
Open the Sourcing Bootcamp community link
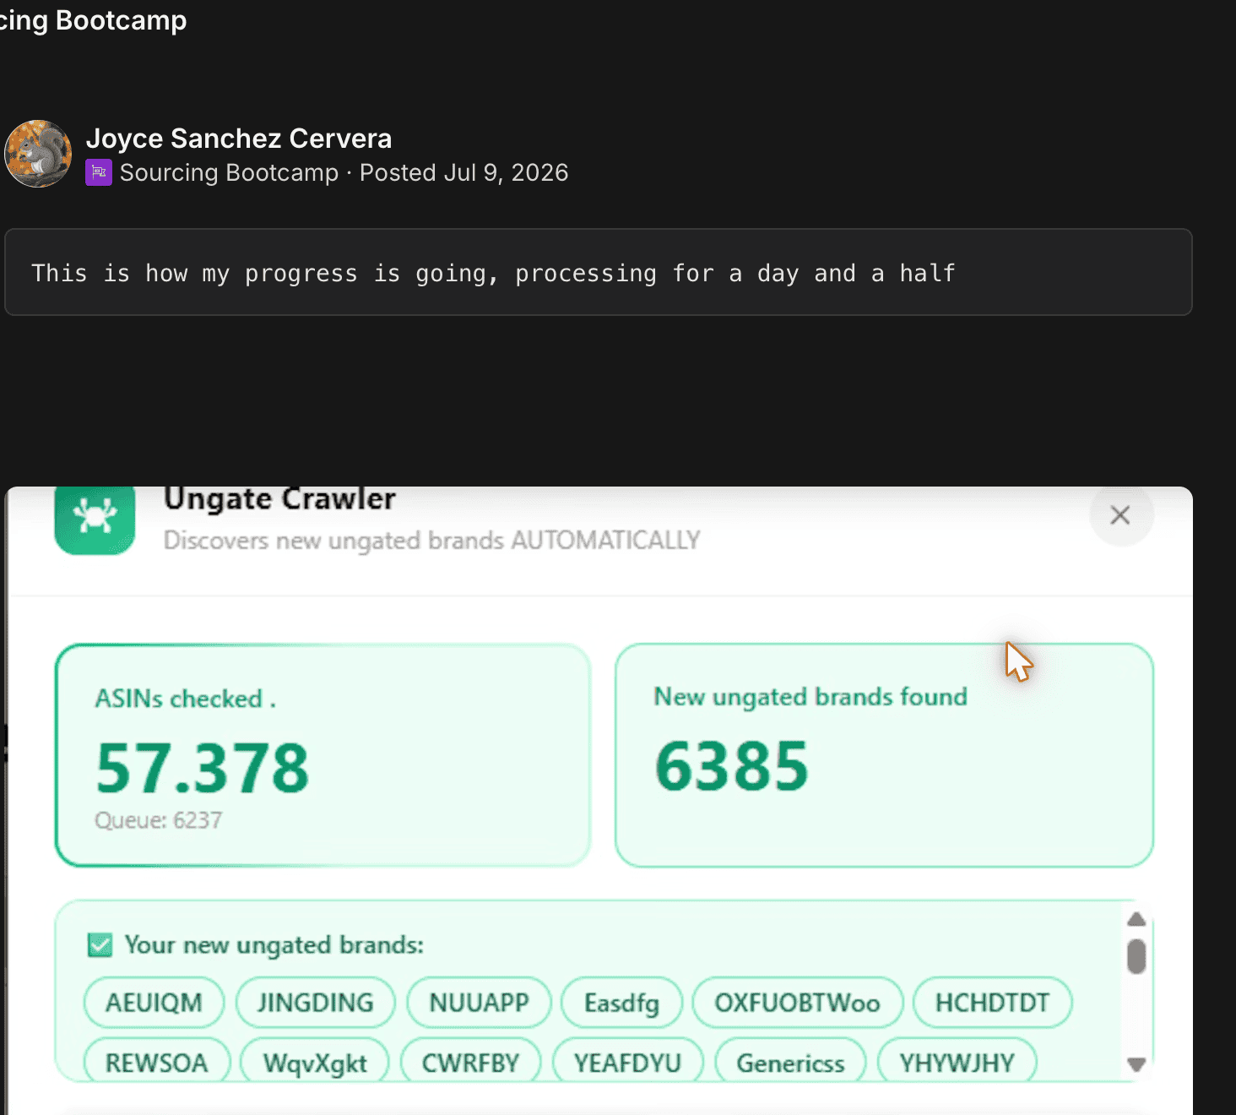click(229, 173)
